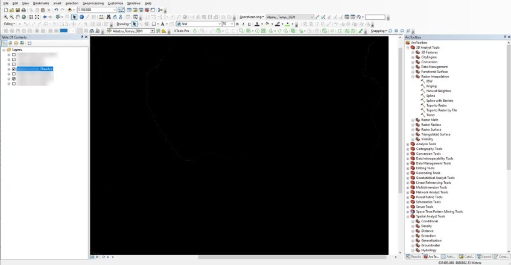Click the Georeferencing rotation value input box
The width and height of the screenshot is (511, 265).
(x=375, y=17)
